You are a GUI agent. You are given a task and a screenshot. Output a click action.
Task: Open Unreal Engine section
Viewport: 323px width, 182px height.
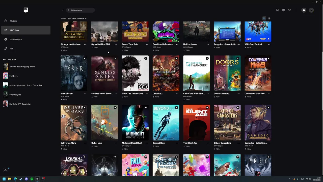[x=26, y=39]
